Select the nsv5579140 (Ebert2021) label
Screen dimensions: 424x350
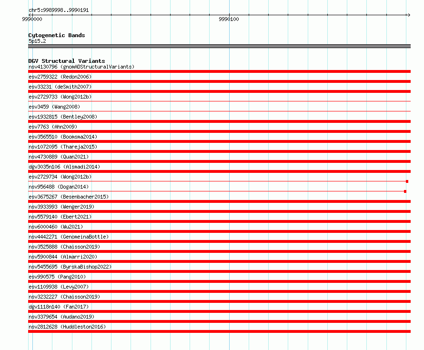60,217
